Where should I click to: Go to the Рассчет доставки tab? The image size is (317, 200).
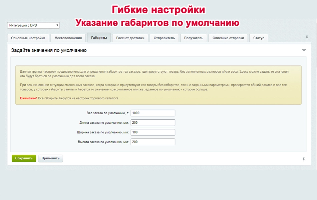tap(130, 38)
